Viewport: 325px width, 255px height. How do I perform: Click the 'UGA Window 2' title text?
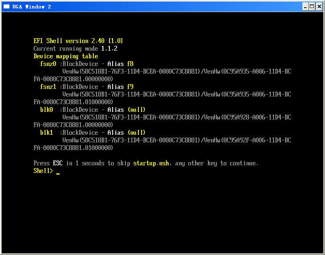coord(31,7)
